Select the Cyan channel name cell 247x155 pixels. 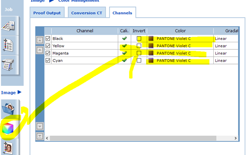85,60
